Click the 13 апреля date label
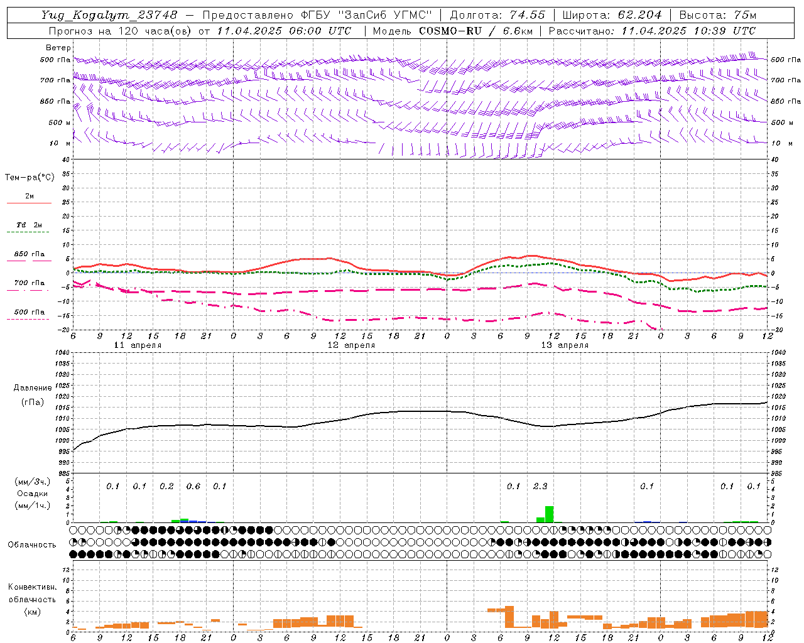The height and width of the screenshot is (643, 804). [x=565, y=345]
